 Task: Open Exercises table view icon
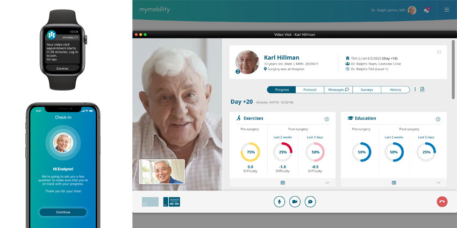click(x=283, y=182)
